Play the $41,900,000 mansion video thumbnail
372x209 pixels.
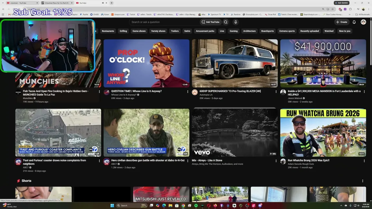tap(323, 63)
